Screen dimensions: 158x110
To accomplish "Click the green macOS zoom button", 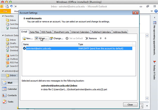I will [10, 2].
